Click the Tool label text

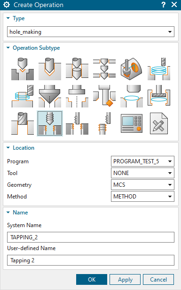point(12,173)
